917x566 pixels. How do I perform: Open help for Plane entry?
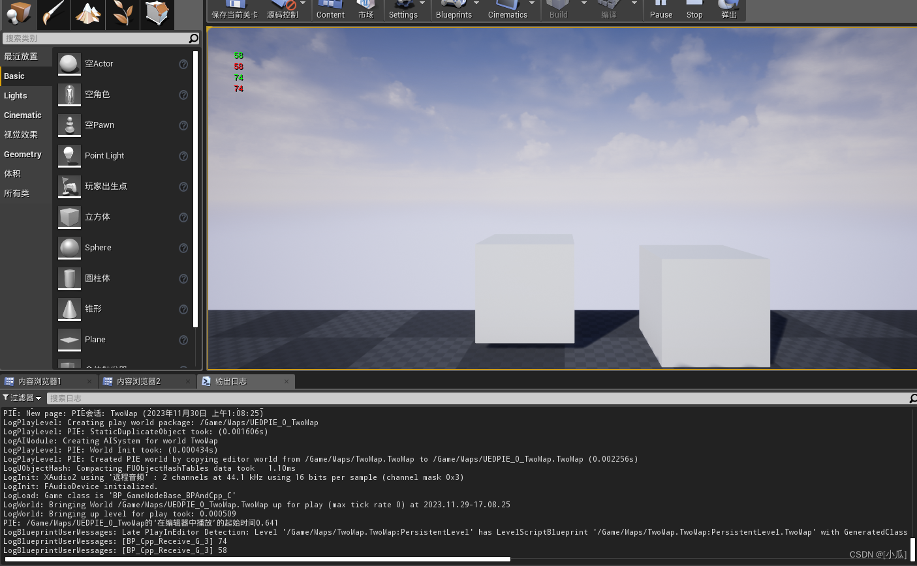pos(183,340)
